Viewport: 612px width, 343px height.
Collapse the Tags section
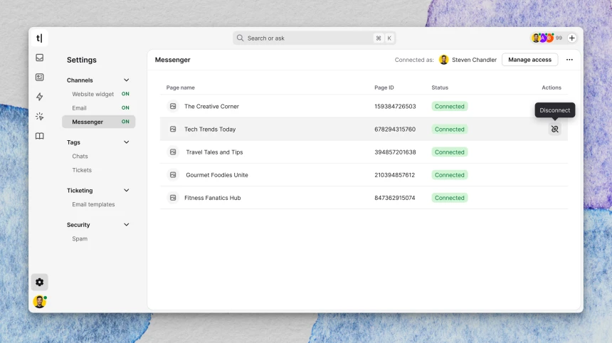(x=127, y=142)
